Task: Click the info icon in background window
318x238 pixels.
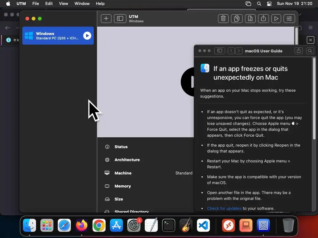Action: click(8, 40)
